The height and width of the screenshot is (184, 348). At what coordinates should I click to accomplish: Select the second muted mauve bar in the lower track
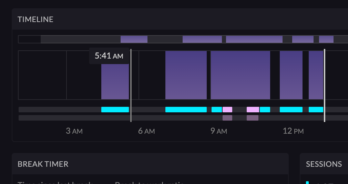point(253,118)
